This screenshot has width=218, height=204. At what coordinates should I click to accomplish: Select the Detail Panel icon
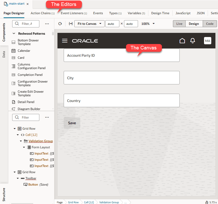pos(13,102)
